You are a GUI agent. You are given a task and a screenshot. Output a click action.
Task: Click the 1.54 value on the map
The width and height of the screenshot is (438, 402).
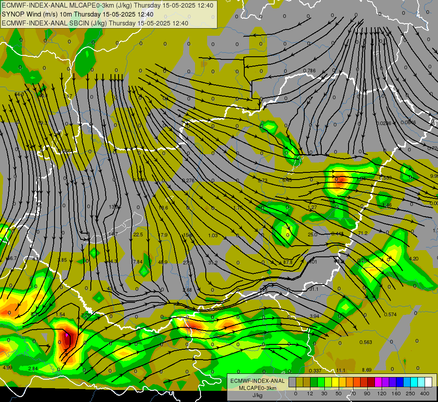click(x=60, y=314)
